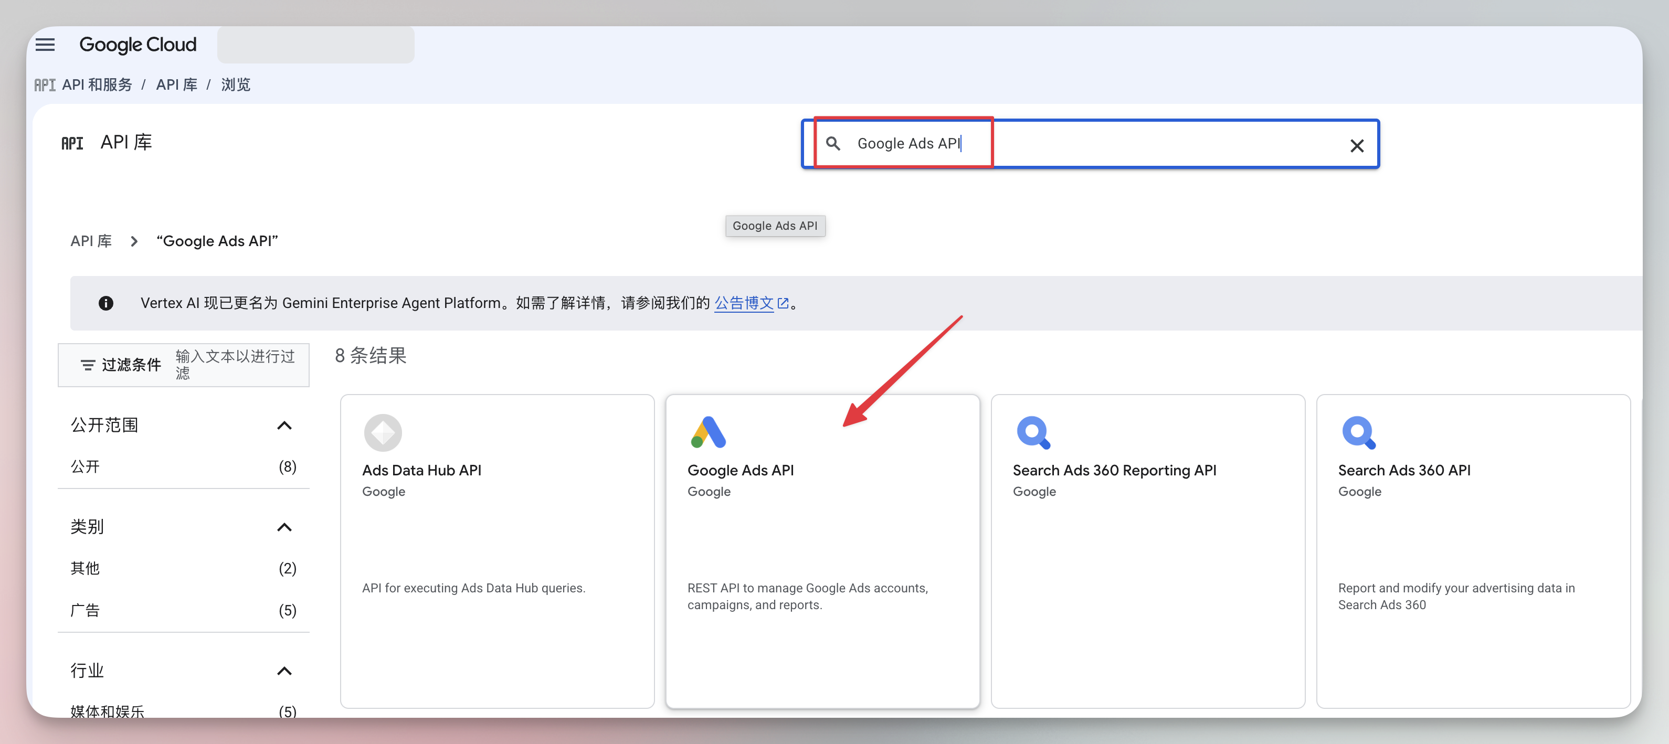Screen dimensions: 1669x744
Task: Open Search Ads 360 Reporting API title
Action: [1114, 471]
